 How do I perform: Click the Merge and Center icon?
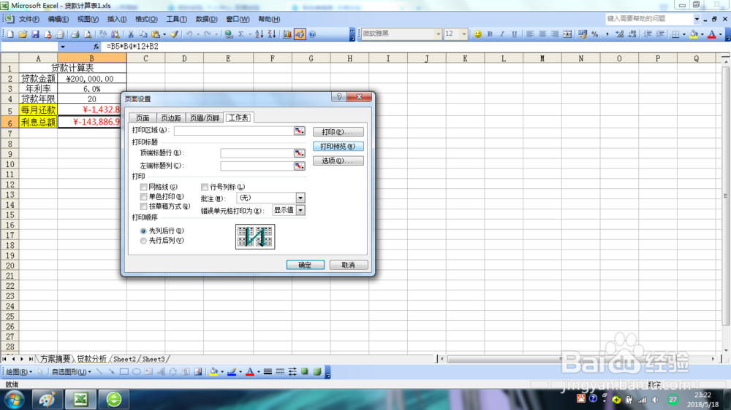click(567, 34)
